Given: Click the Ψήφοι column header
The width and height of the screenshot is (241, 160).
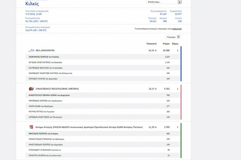Looking at the screenshot, I should [x=165, y=43].
